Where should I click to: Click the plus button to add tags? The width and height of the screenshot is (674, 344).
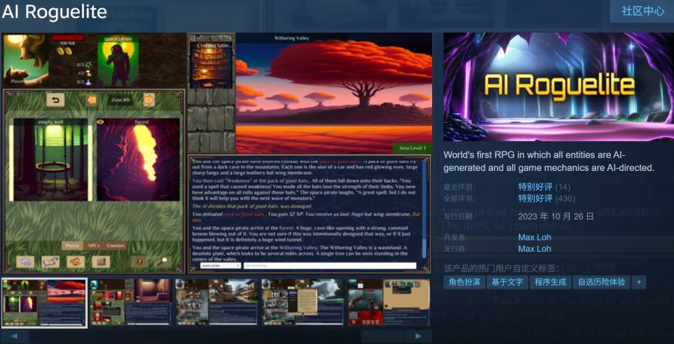pos(639,283)
